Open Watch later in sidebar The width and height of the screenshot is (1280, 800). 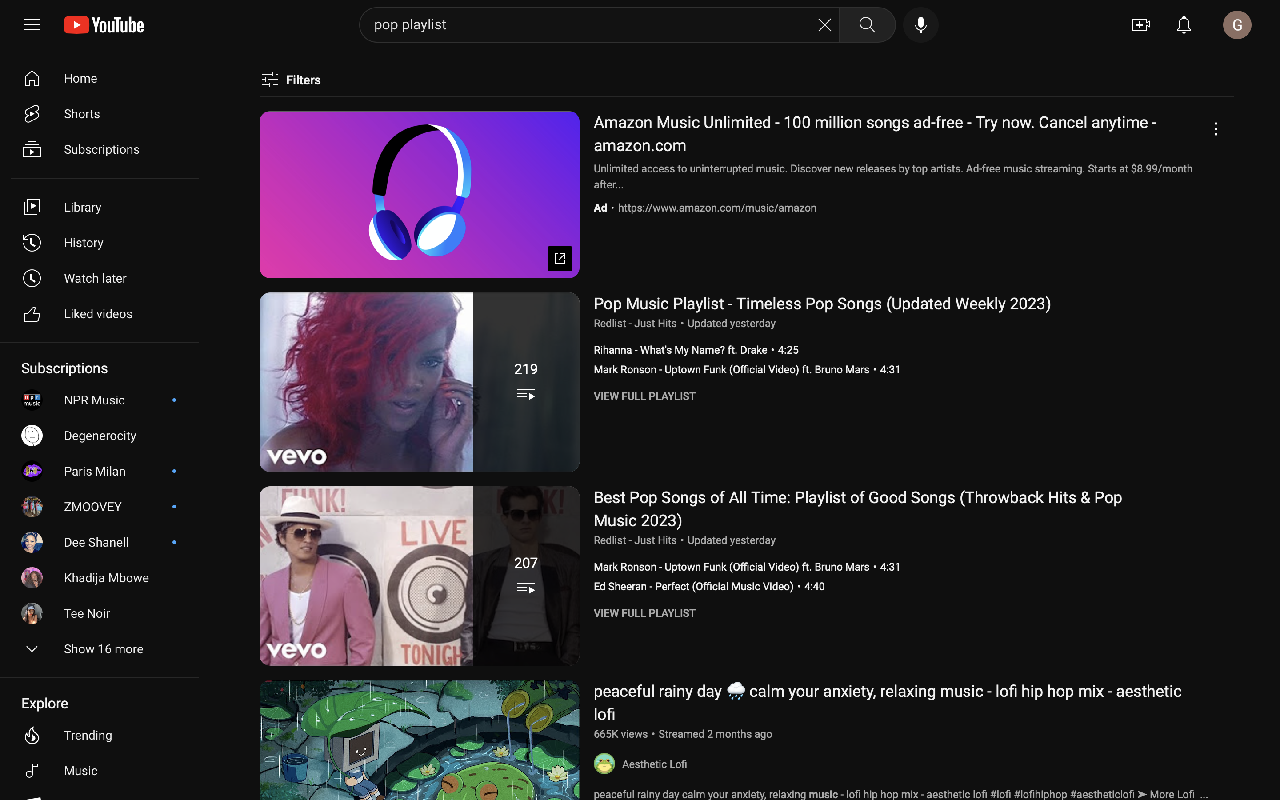(95, 278)
